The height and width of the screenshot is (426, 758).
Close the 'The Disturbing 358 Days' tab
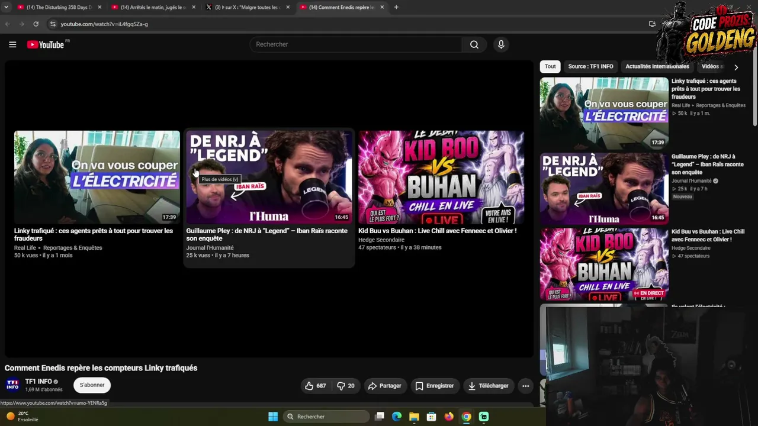[99, 7]
